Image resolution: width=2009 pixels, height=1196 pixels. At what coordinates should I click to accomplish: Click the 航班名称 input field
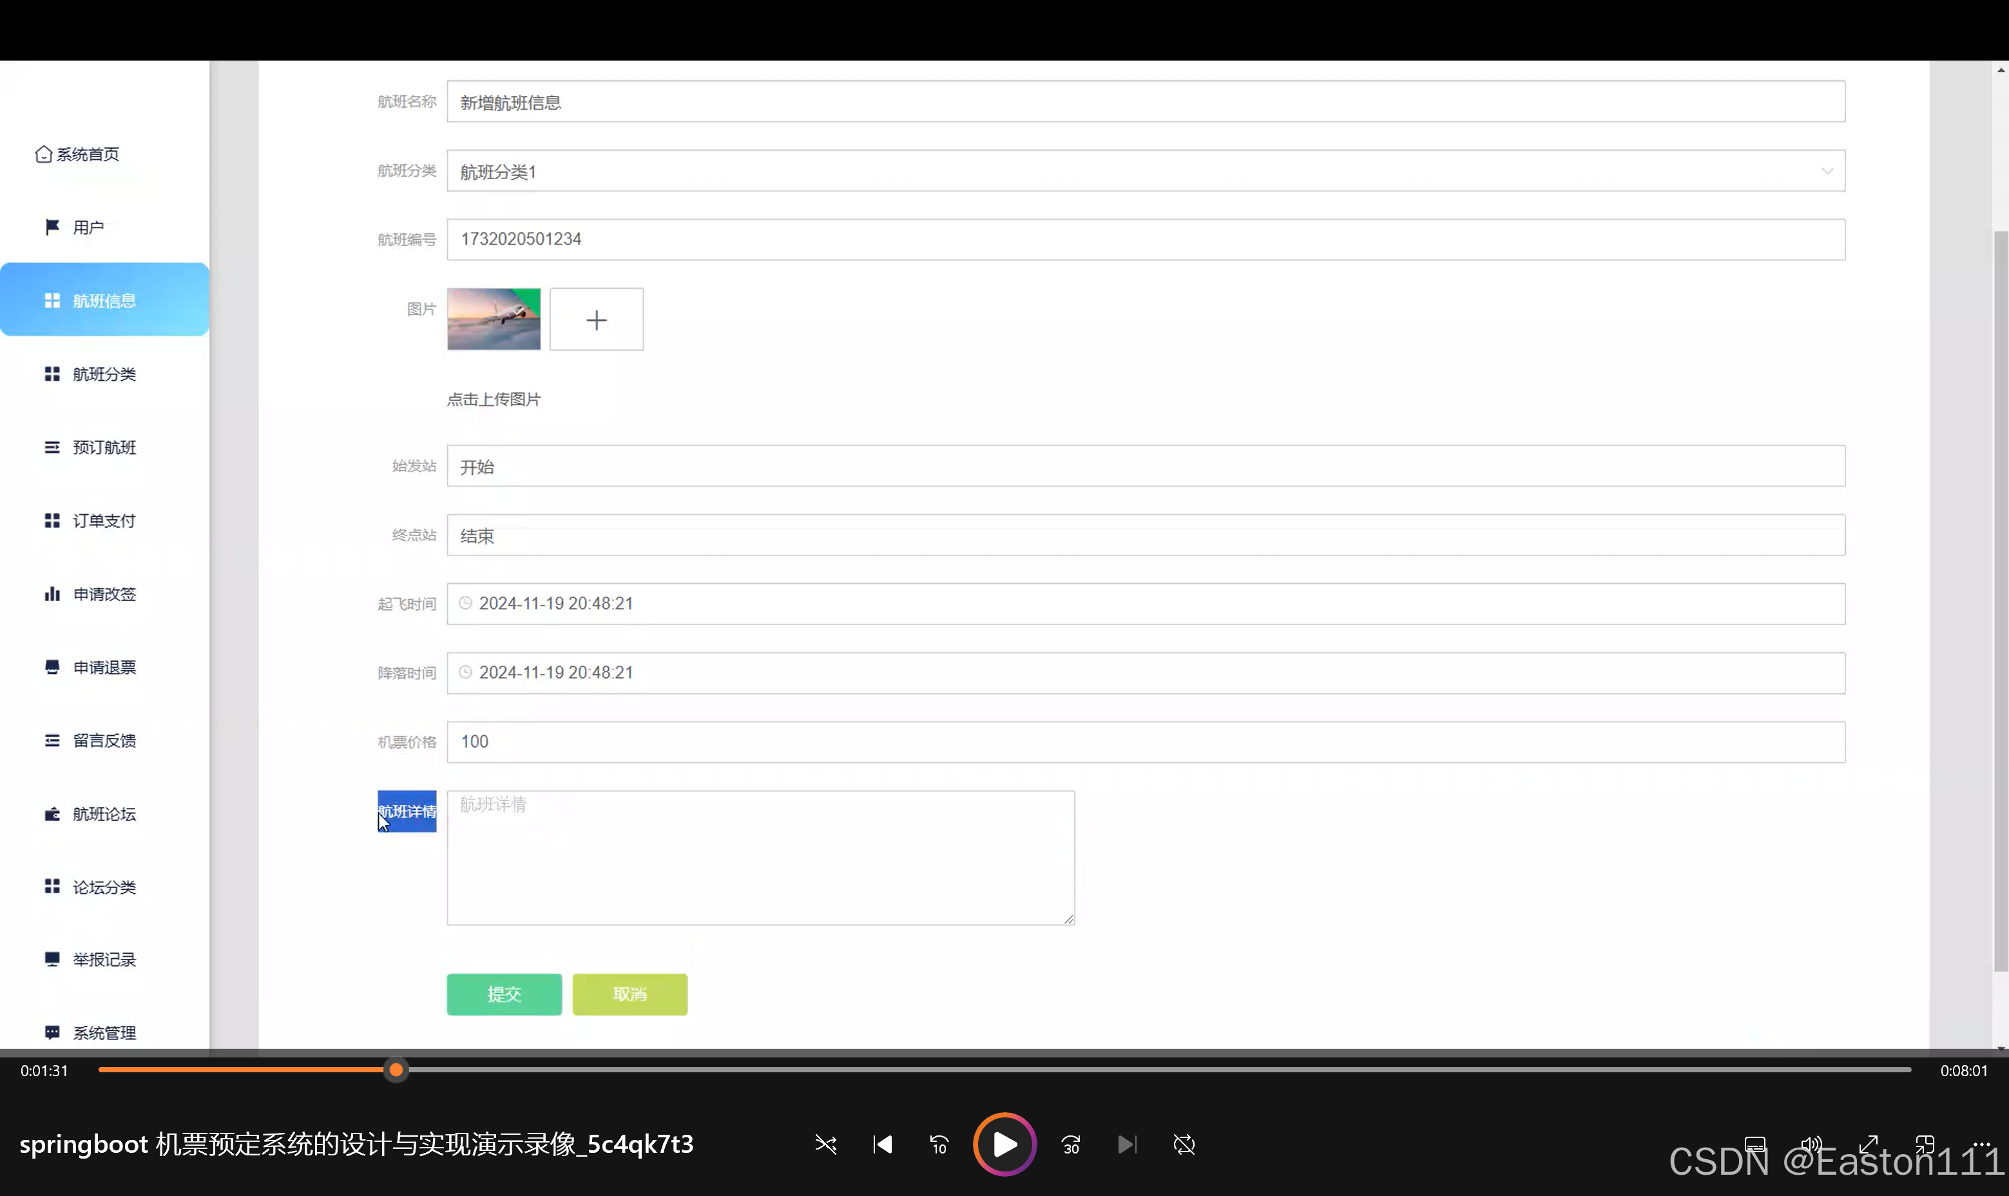pos(1146,102)
